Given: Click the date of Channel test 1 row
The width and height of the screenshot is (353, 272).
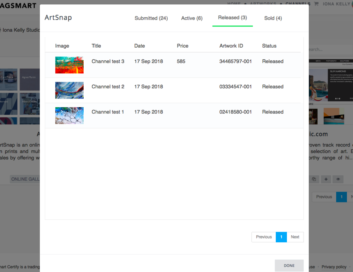Looking at the screenshot, I should pos(149,112).
